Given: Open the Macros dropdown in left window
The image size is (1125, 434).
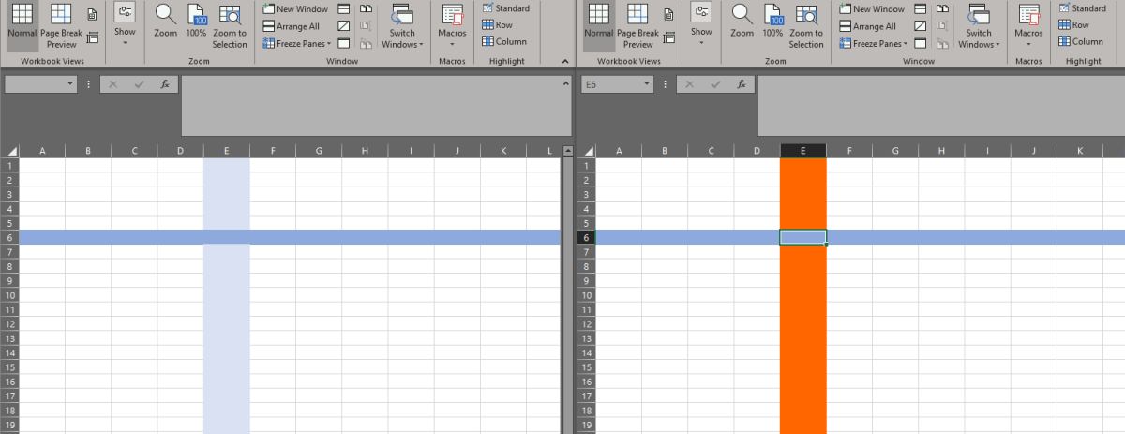Looking at the screenshot, I should pyautogui.click(x=452, y=26).
